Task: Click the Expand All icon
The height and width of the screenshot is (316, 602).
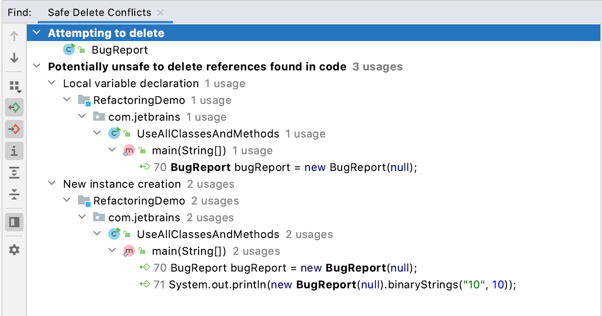Action: (x=14, y=172)
